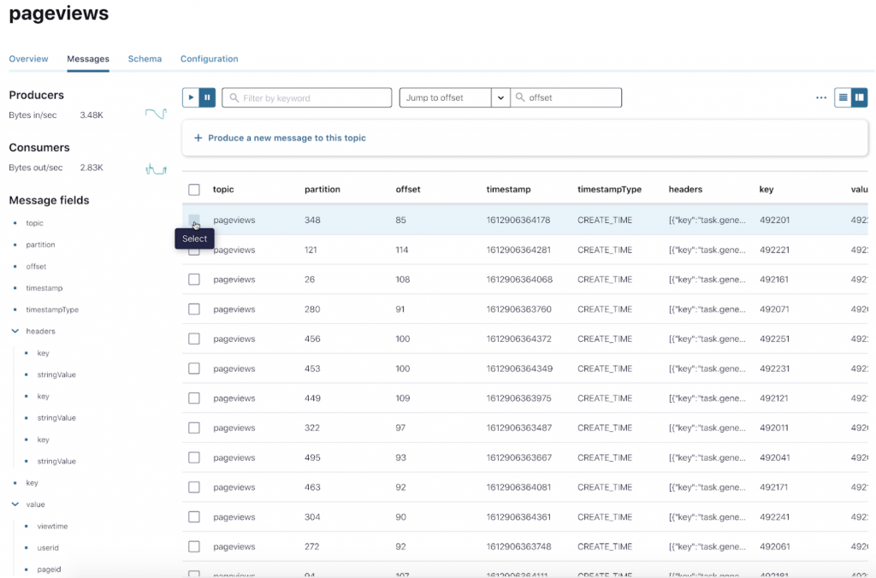The width and height of the screenshot is (876, 578).
Task: Click the play button to resume messages
Action: point(190,97)
